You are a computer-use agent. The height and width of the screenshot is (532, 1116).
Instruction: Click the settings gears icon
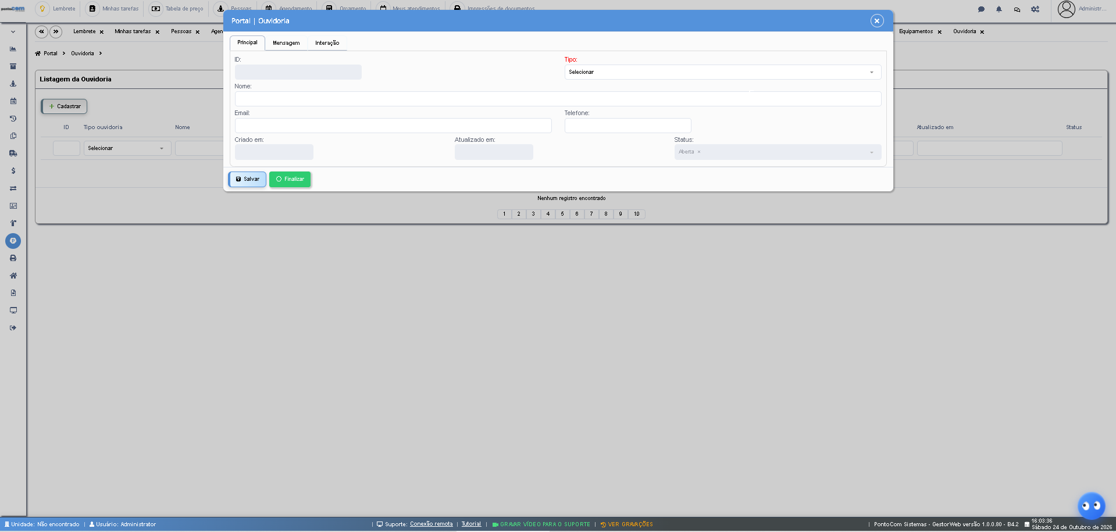[1035, 9]
